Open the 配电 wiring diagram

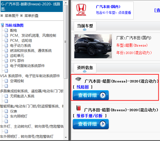point(14,30)
